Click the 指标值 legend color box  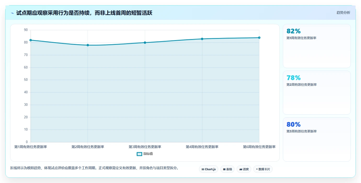[x=139, y=154]
